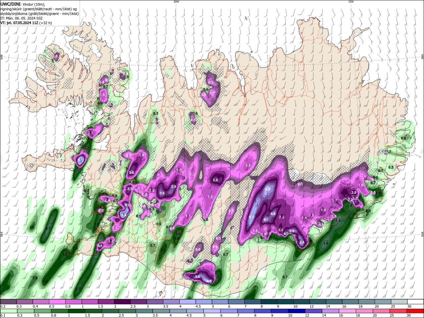Select palest green swatch after 0.1, bottom legend
This screenshot has height=318, width=424.
[9, 311]
